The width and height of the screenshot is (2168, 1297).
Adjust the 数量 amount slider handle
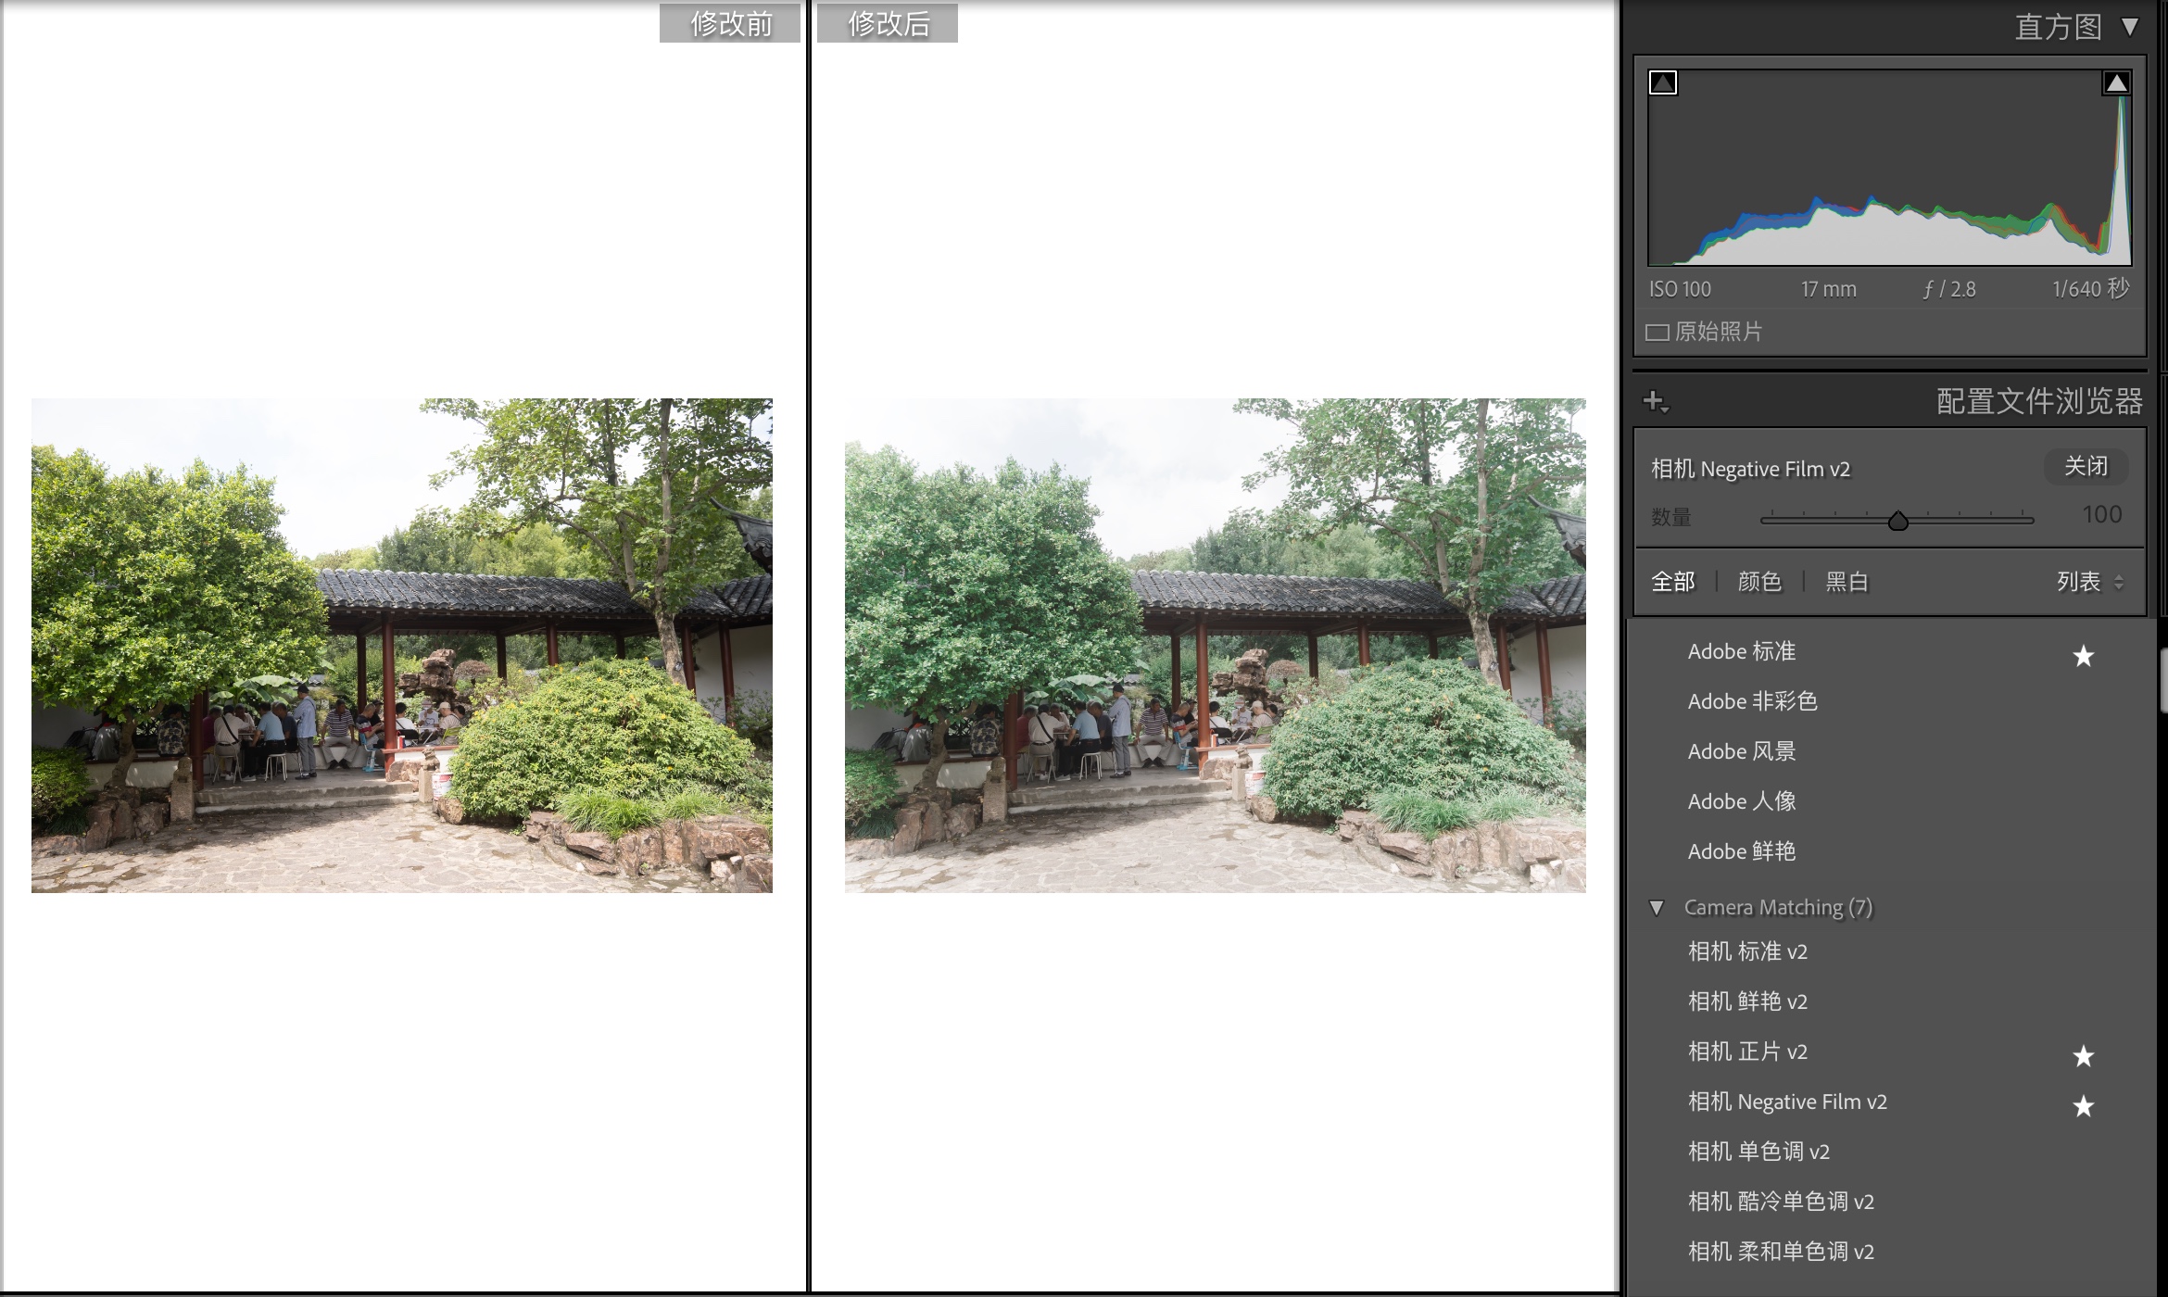pyautogui.click(x=1897, y=521)
